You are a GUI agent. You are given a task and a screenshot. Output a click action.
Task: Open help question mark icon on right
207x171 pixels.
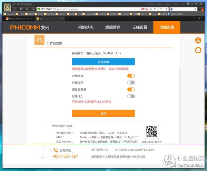[198, 50]
